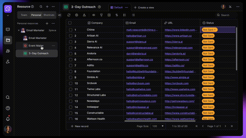The height and width of the screenshot is (138, 246).
Task: Open the Event Mailer resource
Action: tap(36, 46)
